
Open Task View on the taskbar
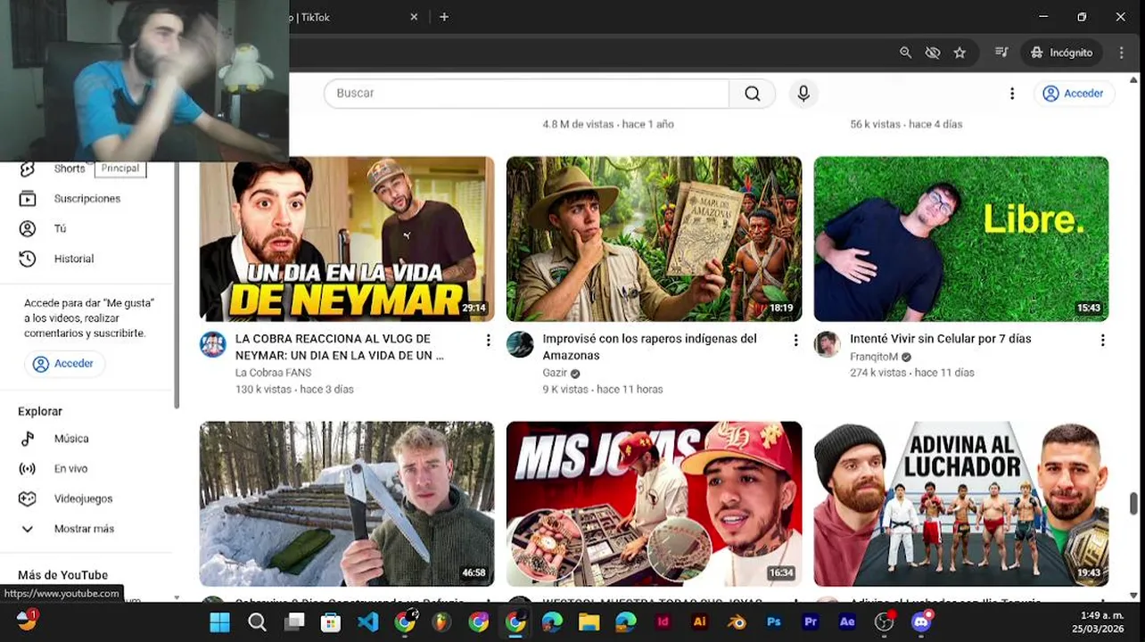tap(294, 622)
